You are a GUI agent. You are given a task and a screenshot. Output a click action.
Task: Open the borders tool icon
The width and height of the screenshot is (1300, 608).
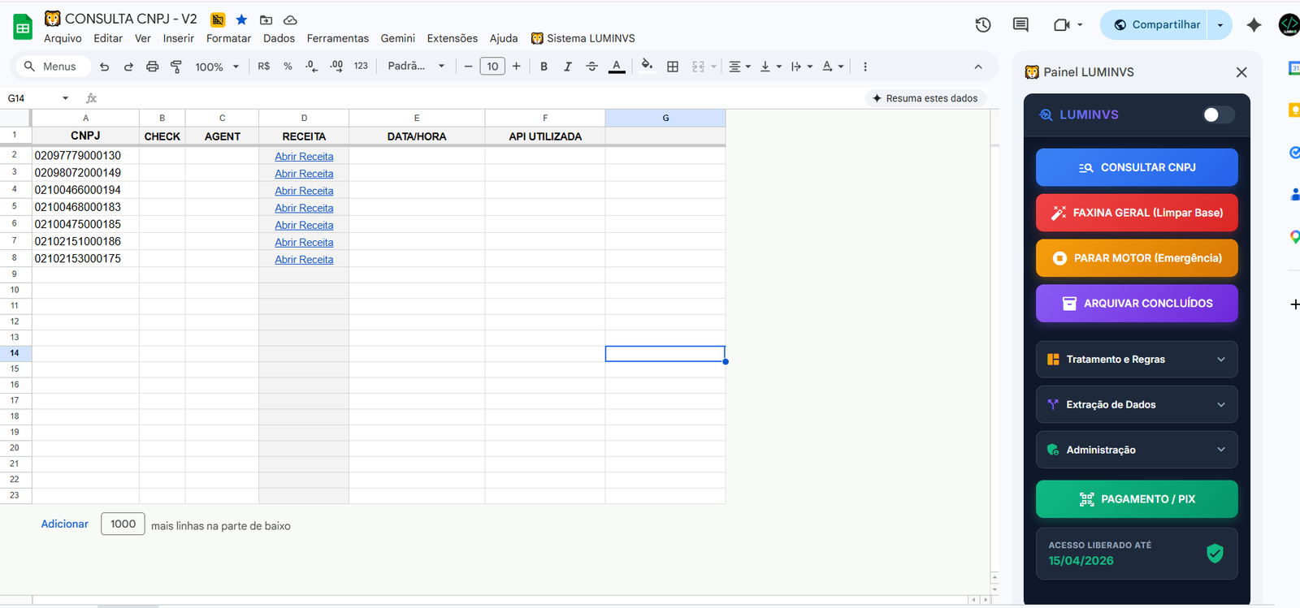click(x=673, y=67)
